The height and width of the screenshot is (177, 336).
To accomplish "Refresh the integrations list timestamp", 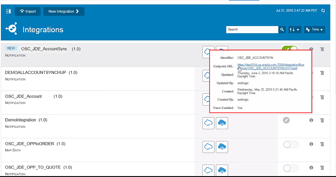I will (x=323, y=11).
